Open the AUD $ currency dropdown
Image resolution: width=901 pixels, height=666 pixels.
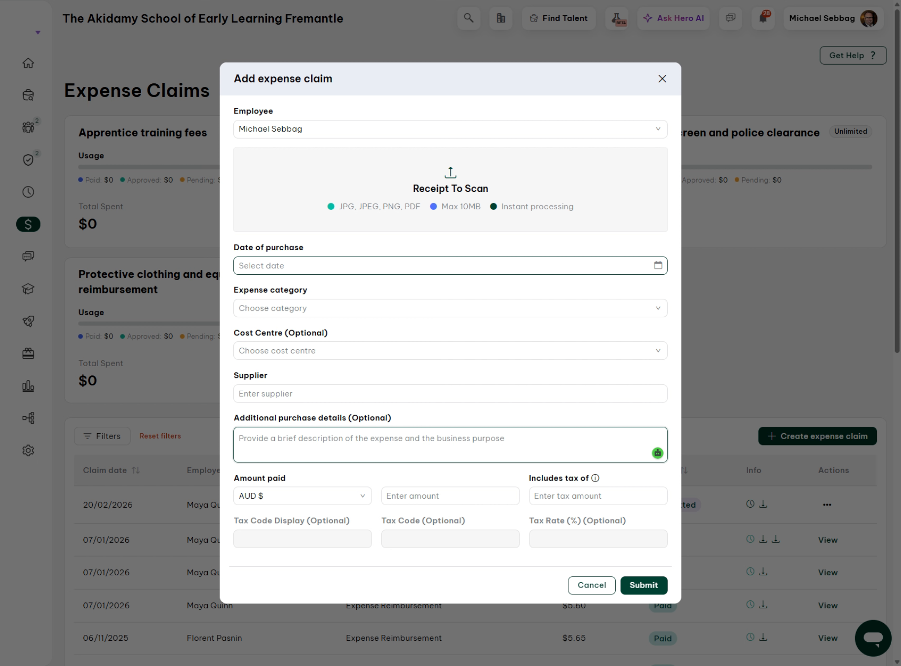[x=302, y=496]
